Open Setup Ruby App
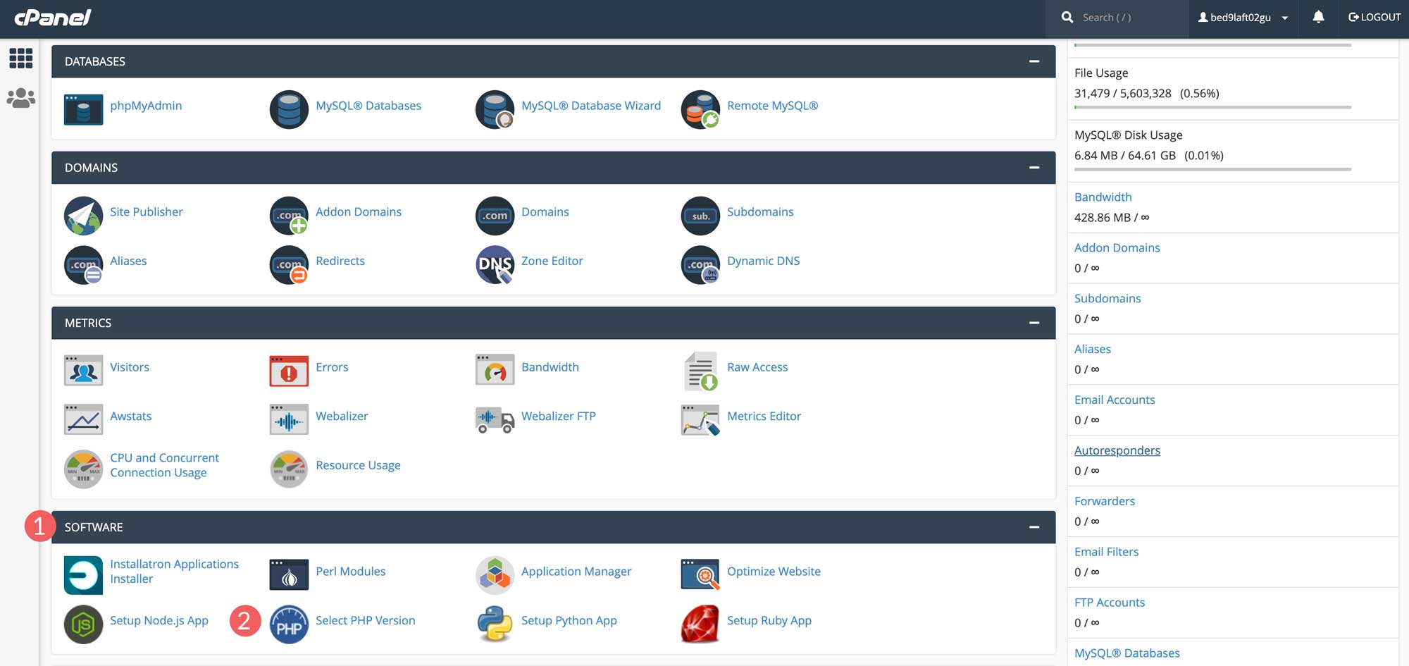 [x=769, y=620]
